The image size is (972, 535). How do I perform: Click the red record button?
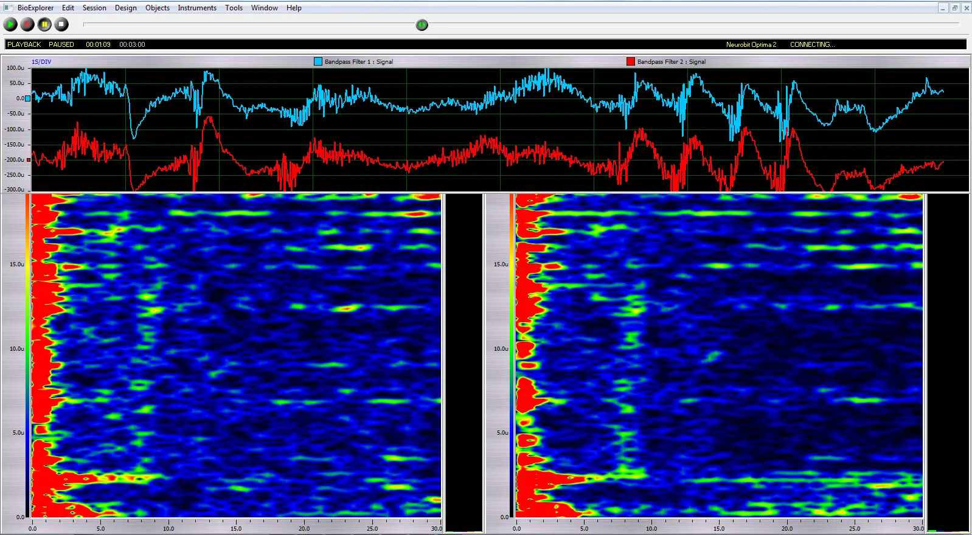point(27,24)
